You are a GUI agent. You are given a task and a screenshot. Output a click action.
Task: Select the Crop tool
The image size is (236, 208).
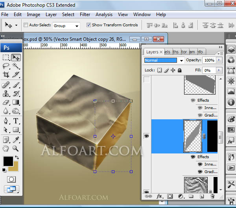pos(6,75)
